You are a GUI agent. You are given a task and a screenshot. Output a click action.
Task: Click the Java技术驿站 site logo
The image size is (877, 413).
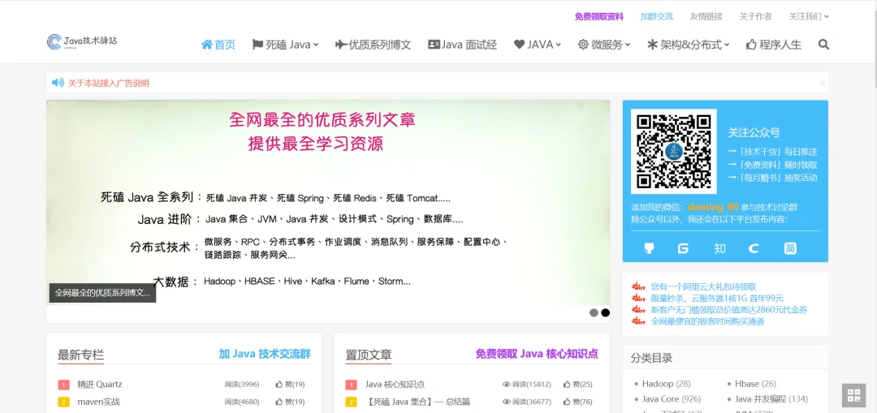[x=82, y=41]
